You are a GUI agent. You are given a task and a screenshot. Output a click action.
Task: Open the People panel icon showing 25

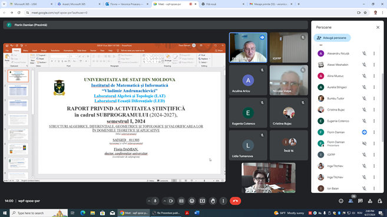[x=350, y=201]
